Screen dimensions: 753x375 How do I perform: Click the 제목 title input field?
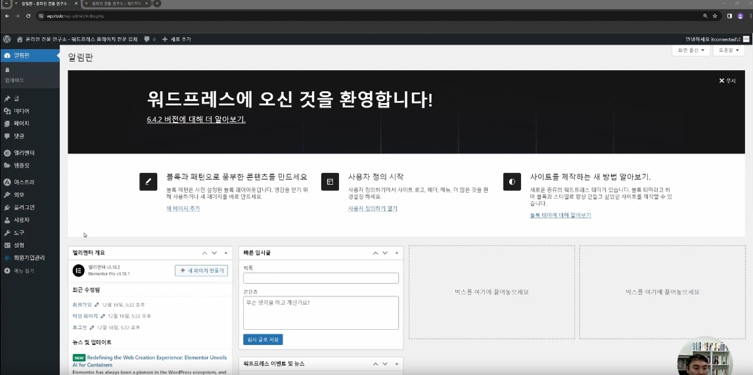(x=321, y=278)
